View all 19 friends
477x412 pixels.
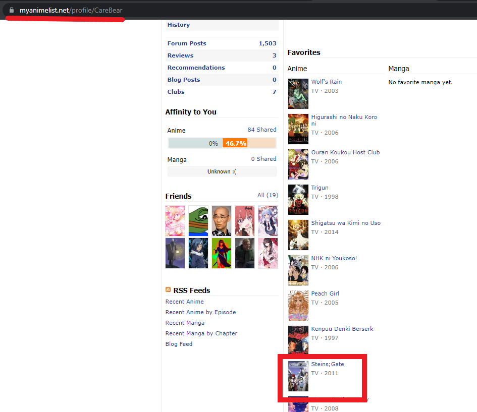(268, 195)
